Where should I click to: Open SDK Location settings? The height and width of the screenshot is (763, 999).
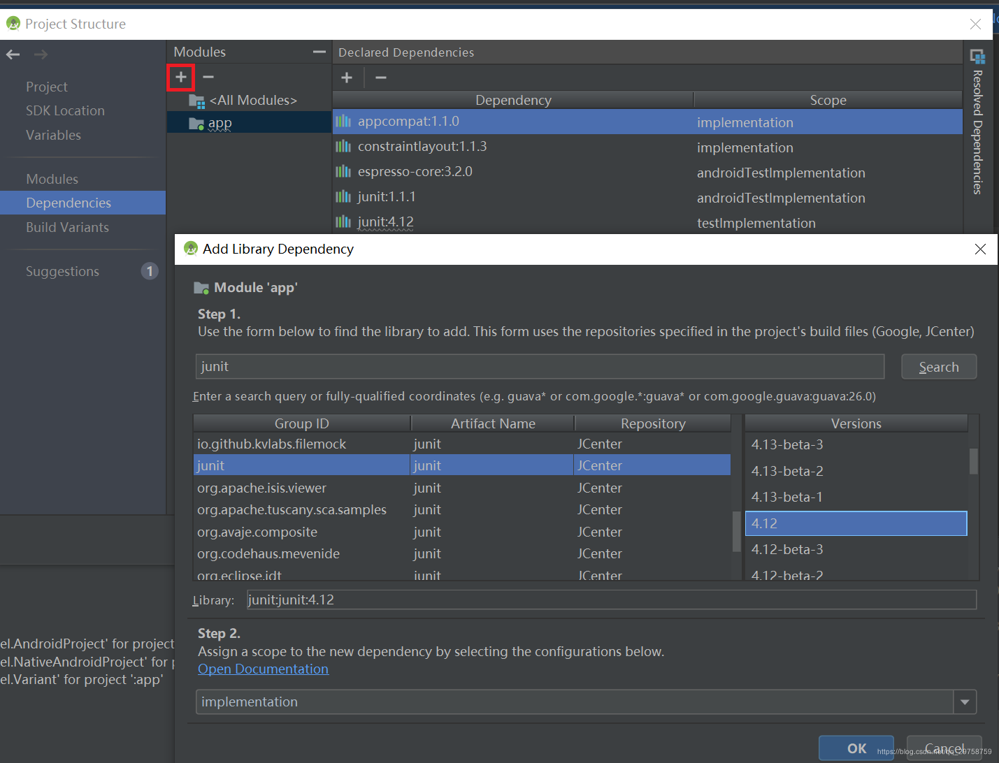pos(65,110)
